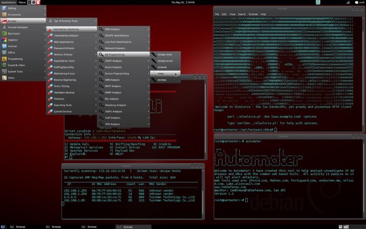Image resolution: width=366 pixels, height=229 pixels.
Task: Click the dnmap-client tool icon
Action: (154, 54)
